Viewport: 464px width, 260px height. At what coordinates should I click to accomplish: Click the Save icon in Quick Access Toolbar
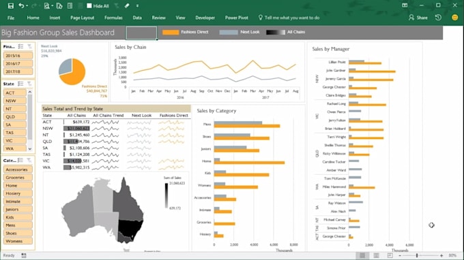11,5
